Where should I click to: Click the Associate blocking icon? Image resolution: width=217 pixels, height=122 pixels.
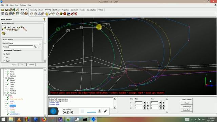[x=46, y=14]
